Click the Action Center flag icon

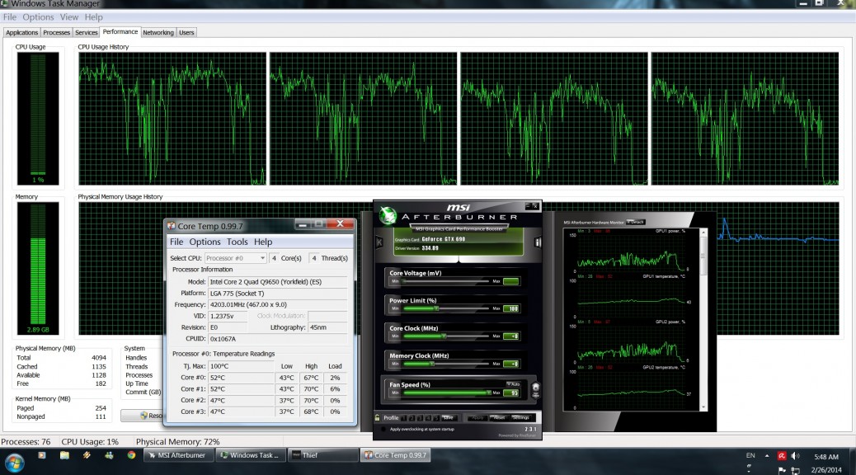click(783, 468)
